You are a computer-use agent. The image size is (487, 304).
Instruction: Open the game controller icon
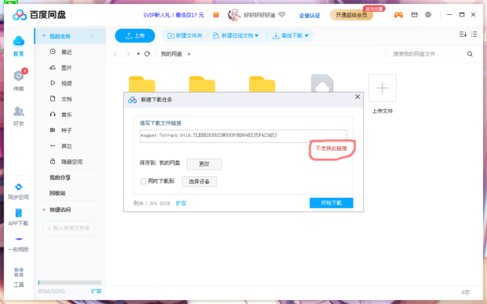[x=398, y=15]
